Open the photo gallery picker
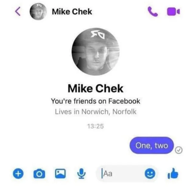191x191 pixels. [x=60, y=173]
